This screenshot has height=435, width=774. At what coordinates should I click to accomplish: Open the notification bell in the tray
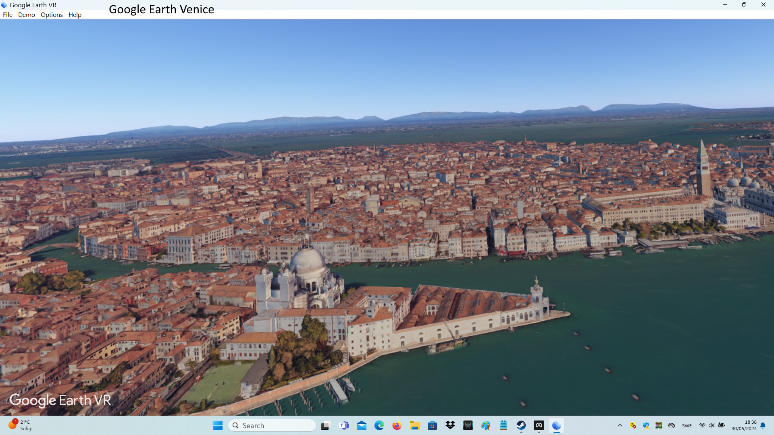pyautogui.click(x=763, y=425)
